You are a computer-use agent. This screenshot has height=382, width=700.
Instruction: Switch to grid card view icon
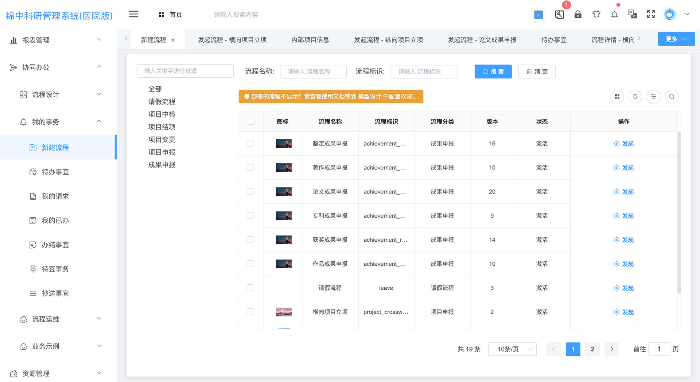[617, 97]
